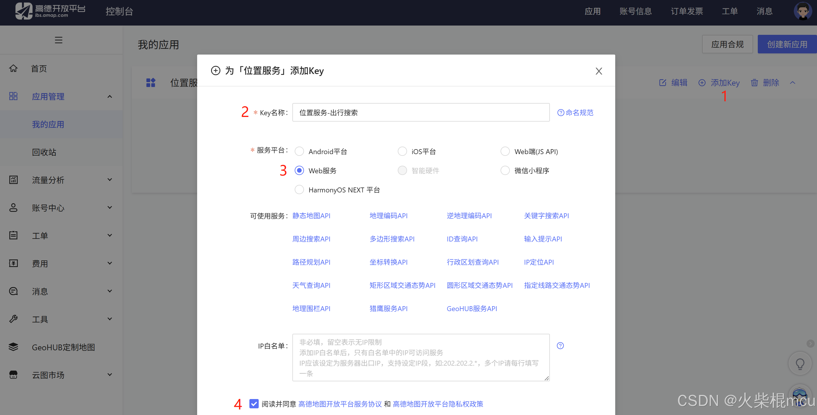Close the 添加Key dialog with X
817x415 pixels.
pos(598,71)
